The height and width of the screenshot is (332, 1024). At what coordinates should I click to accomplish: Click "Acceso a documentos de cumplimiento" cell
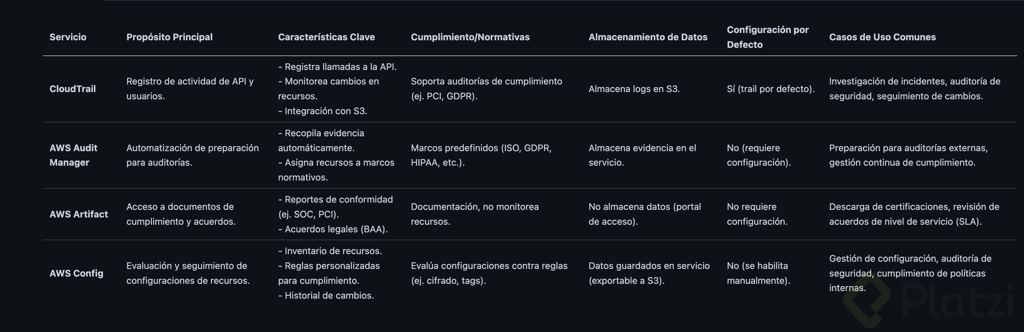(181, 214)
